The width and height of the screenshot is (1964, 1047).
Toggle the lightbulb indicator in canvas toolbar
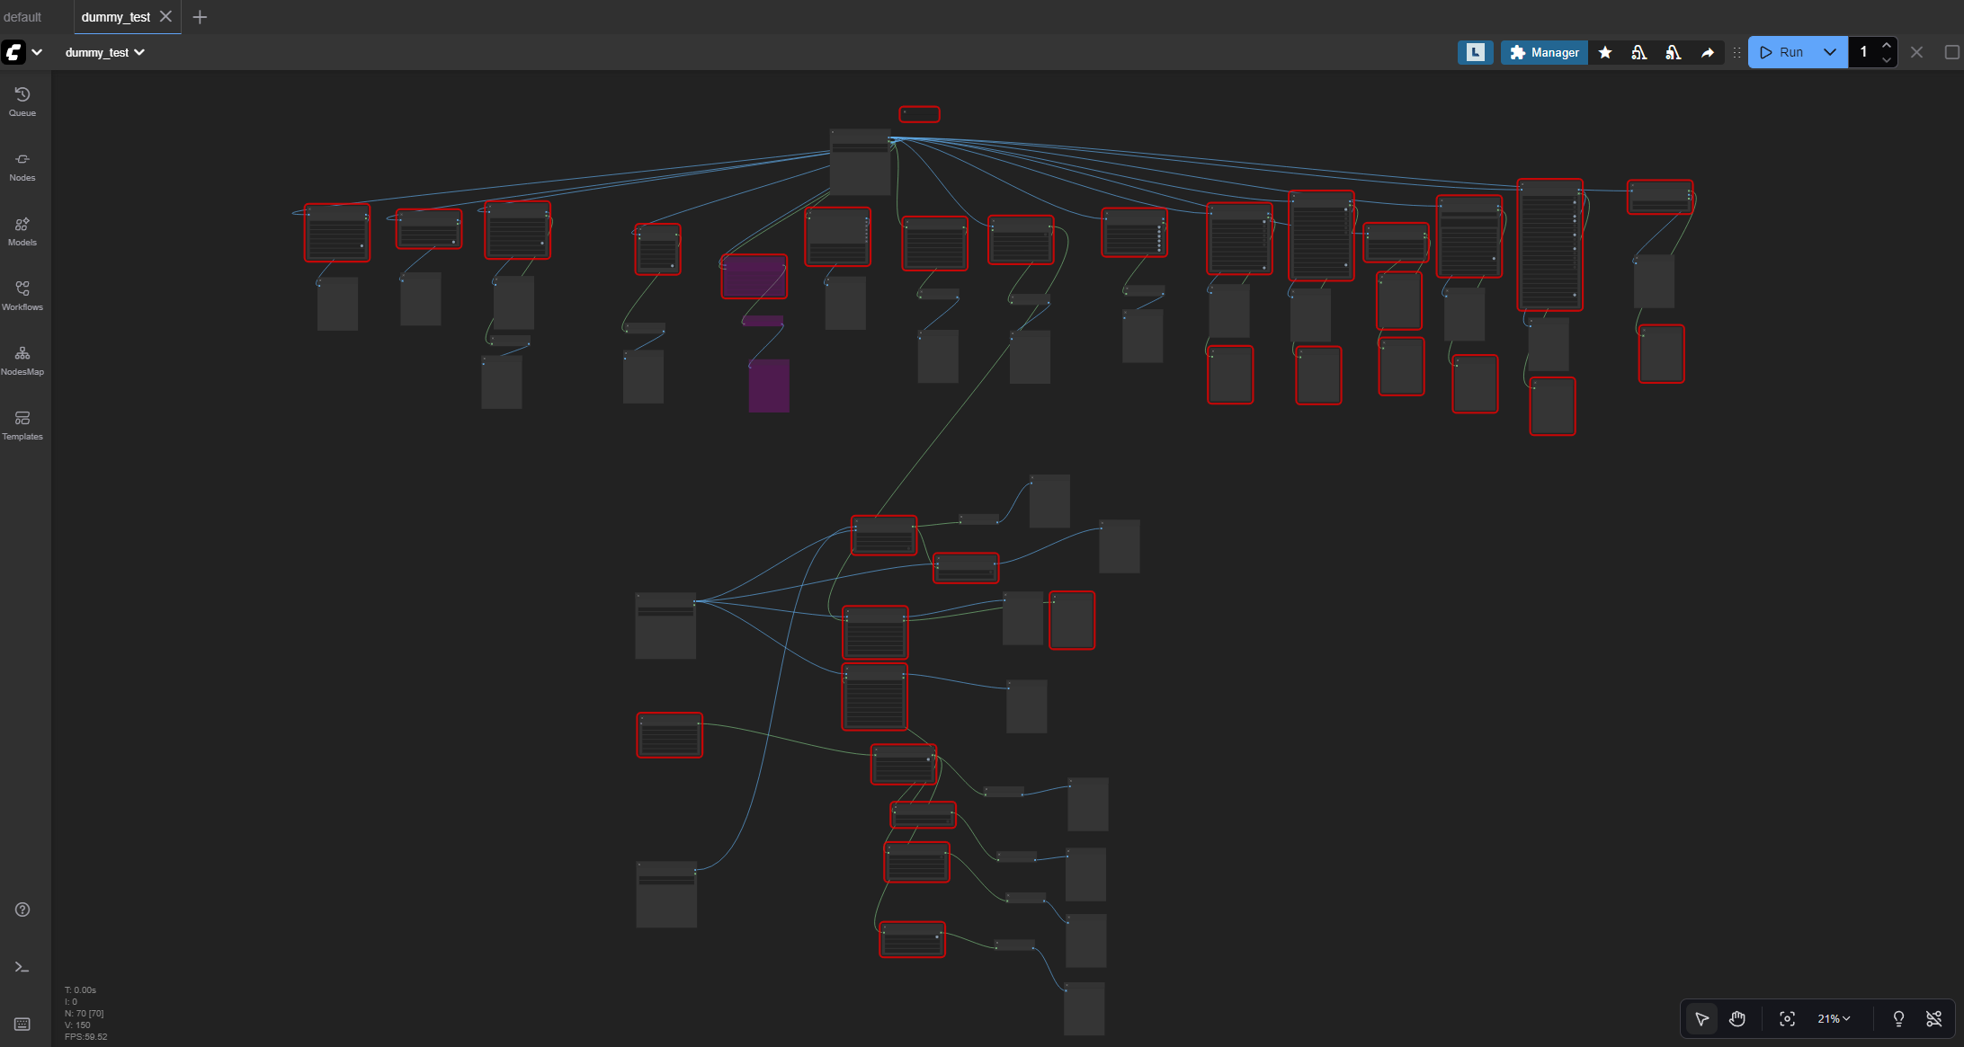click(1897, 1018)
